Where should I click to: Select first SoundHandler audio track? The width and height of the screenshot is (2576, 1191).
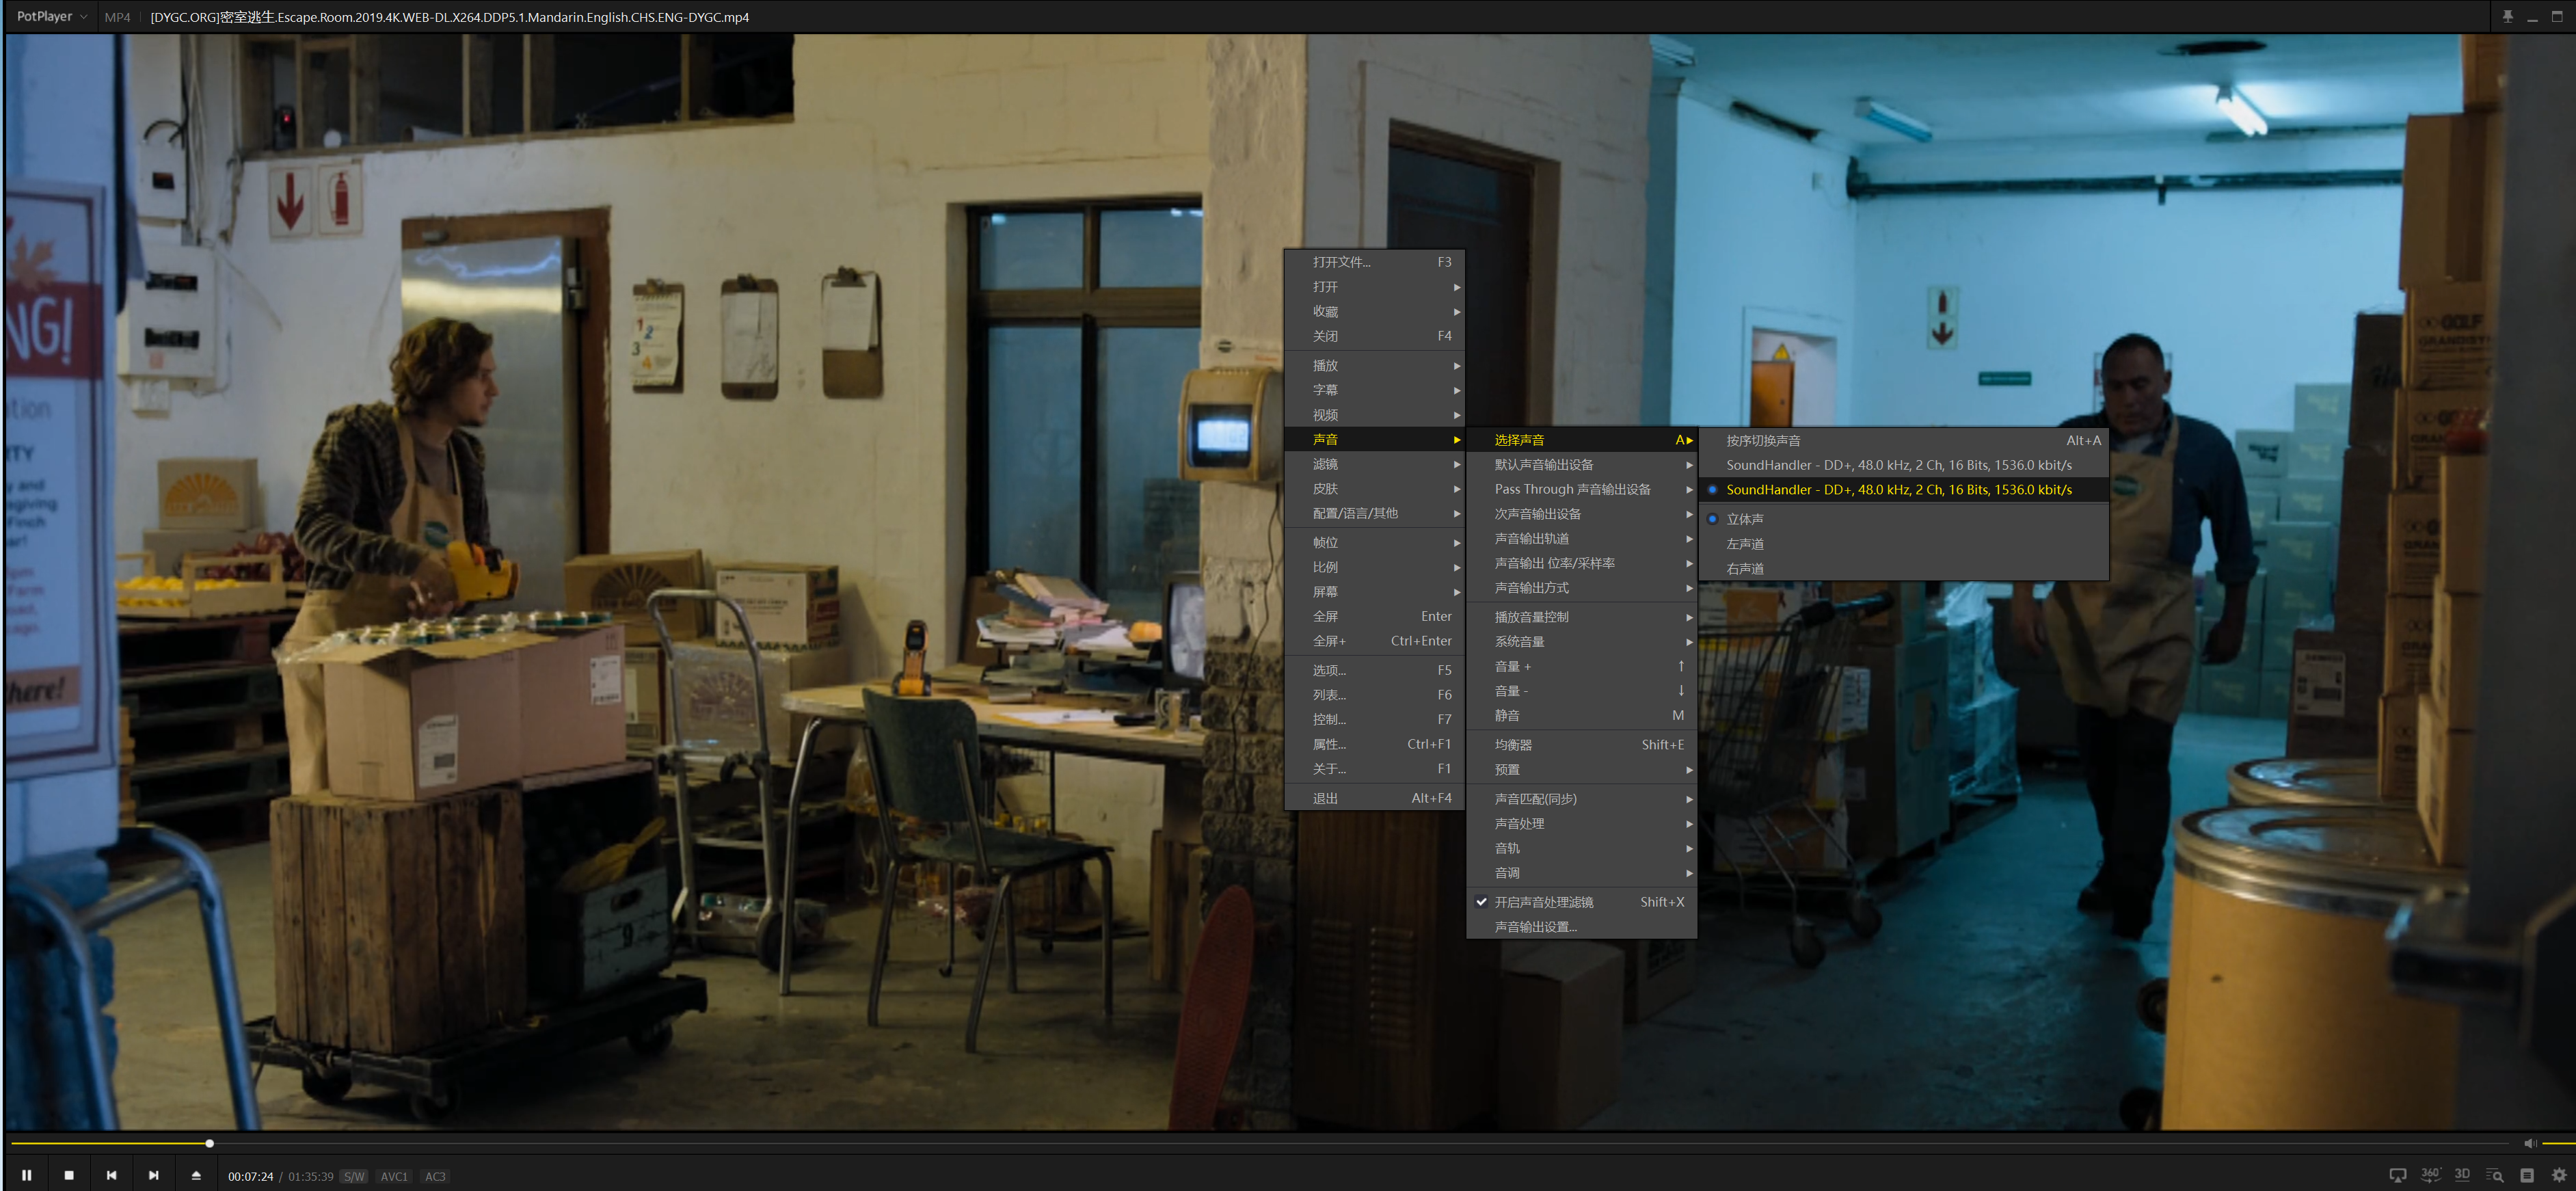[x=1904, y=465]
